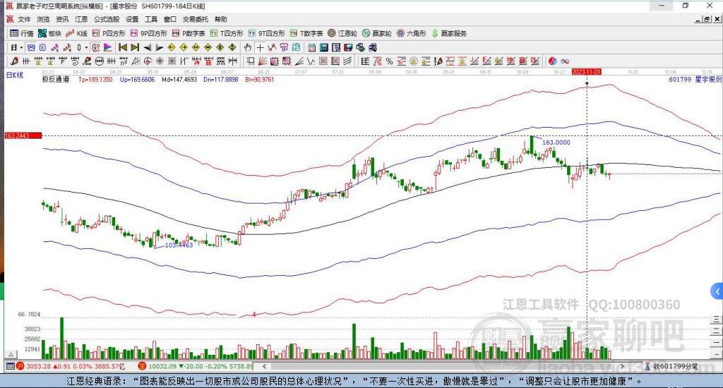The image size is (723, 388).
Task: Open the 帮助 menu
Action: coord(221,19)
